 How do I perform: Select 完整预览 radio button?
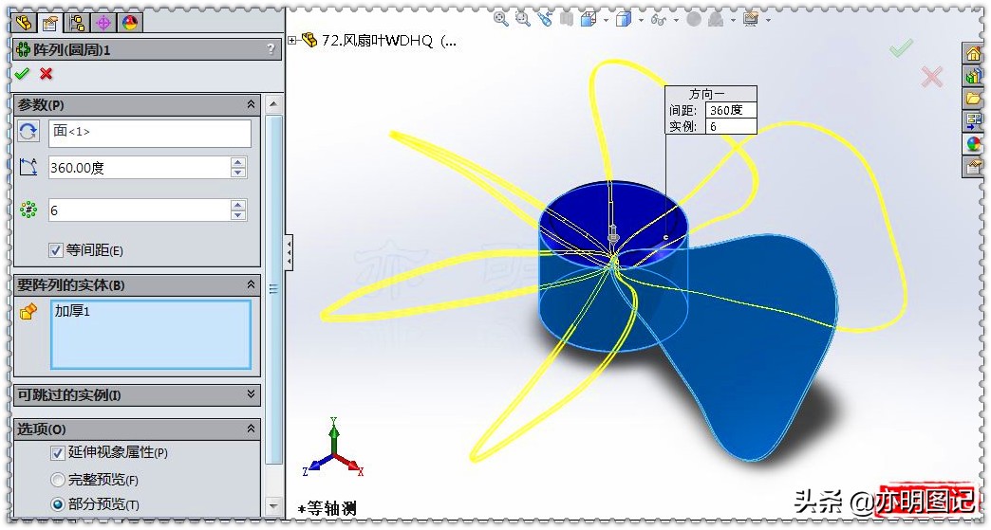click(58, 480)
